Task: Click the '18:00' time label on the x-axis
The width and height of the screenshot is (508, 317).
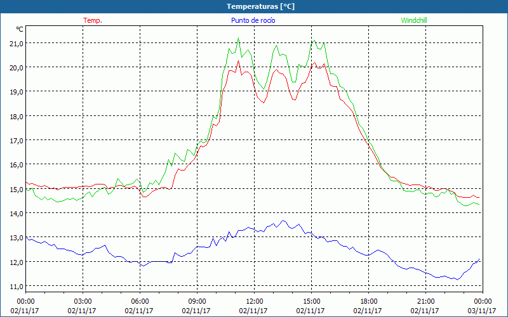Action: (x=368, y=302)
